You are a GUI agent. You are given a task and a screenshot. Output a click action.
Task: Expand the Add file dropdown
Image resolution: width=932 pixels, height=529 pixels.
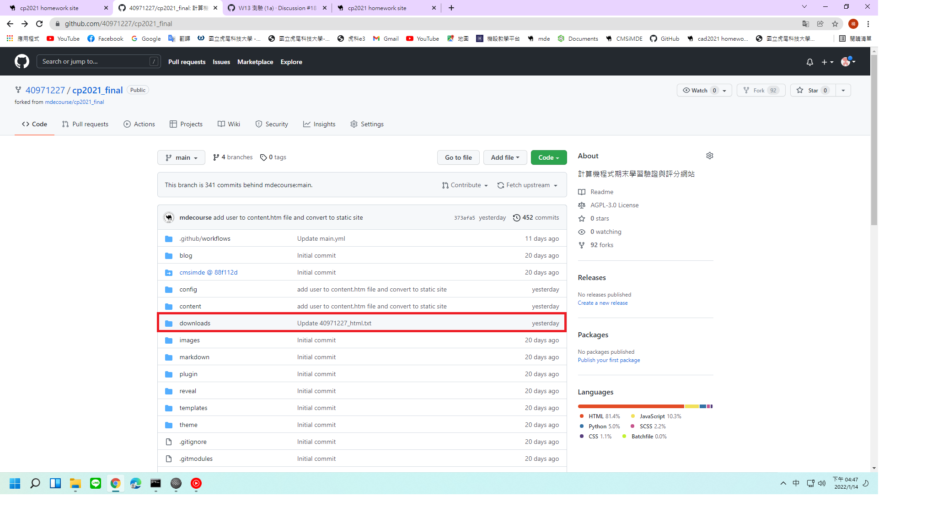pos(505,157)
